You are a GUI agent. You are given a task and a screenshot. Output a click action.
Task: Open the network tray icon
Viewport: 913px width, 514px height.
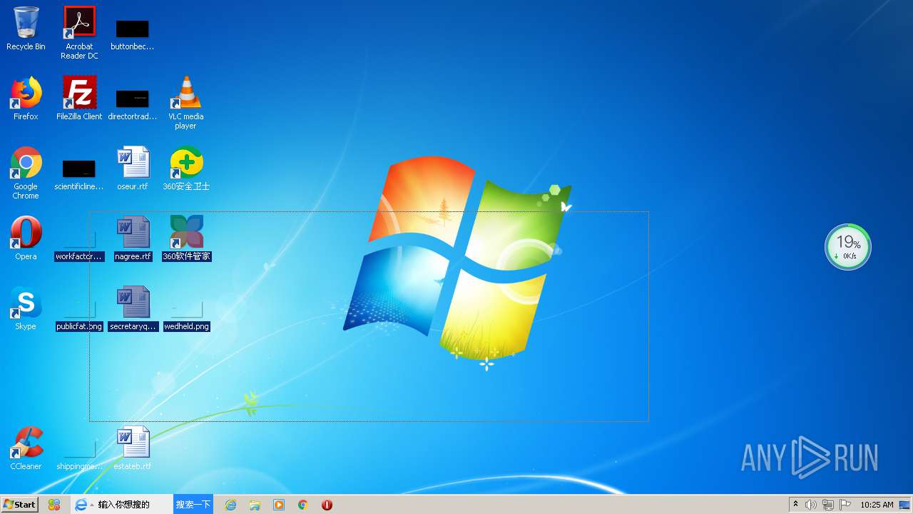pyautogui.click(x=828, y=505)
